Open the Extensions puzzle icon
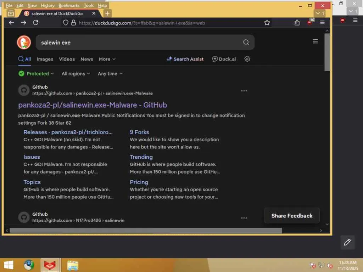The height and width of the screenshot is (272, 363). tap(297, 23)
